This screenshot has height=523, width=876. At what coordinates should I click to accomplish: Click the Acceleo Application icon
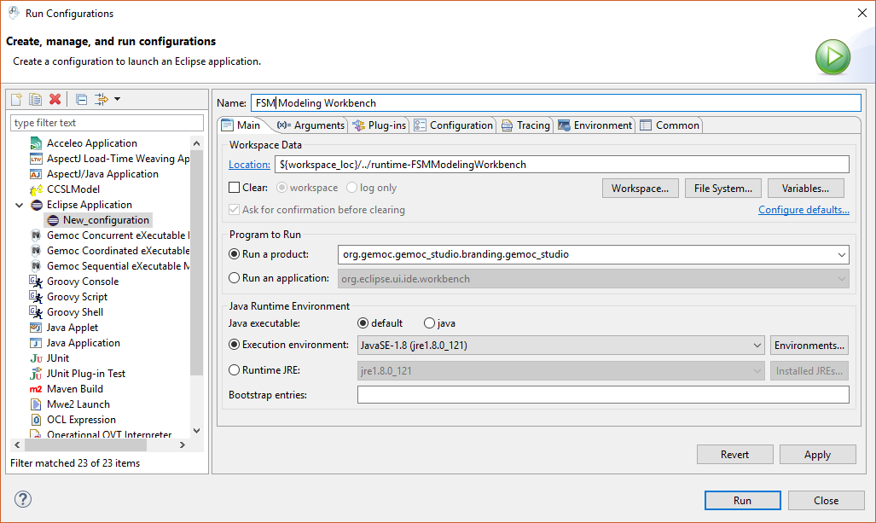coord(36,143)
